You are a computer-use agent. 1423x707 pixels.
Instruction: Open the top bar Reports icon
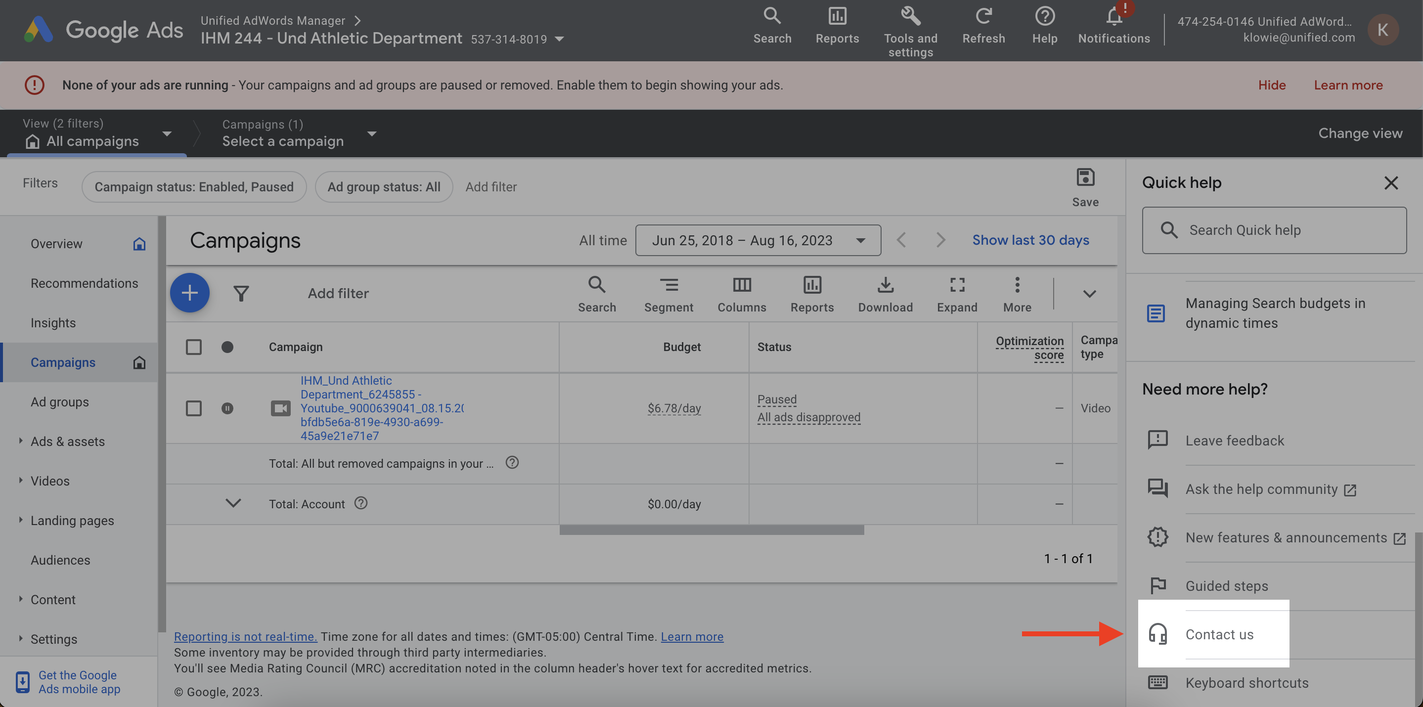click(x=837, y=25)
